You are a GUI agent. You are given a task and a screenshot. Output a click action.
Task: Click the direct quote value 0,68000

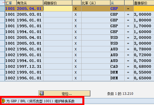[x=142, y=66]
